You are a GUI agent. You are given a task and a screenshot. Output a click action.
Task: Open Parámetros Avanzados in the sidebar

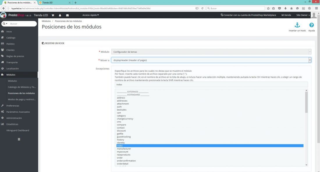pos(18,112)
